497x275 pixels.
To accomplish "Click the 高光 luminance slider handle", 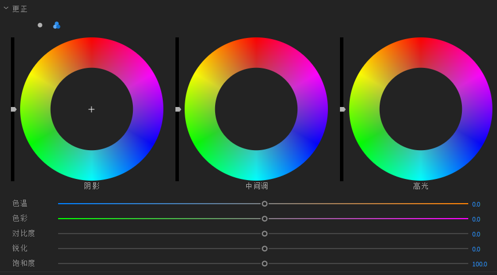I will (x=343, y=109).
